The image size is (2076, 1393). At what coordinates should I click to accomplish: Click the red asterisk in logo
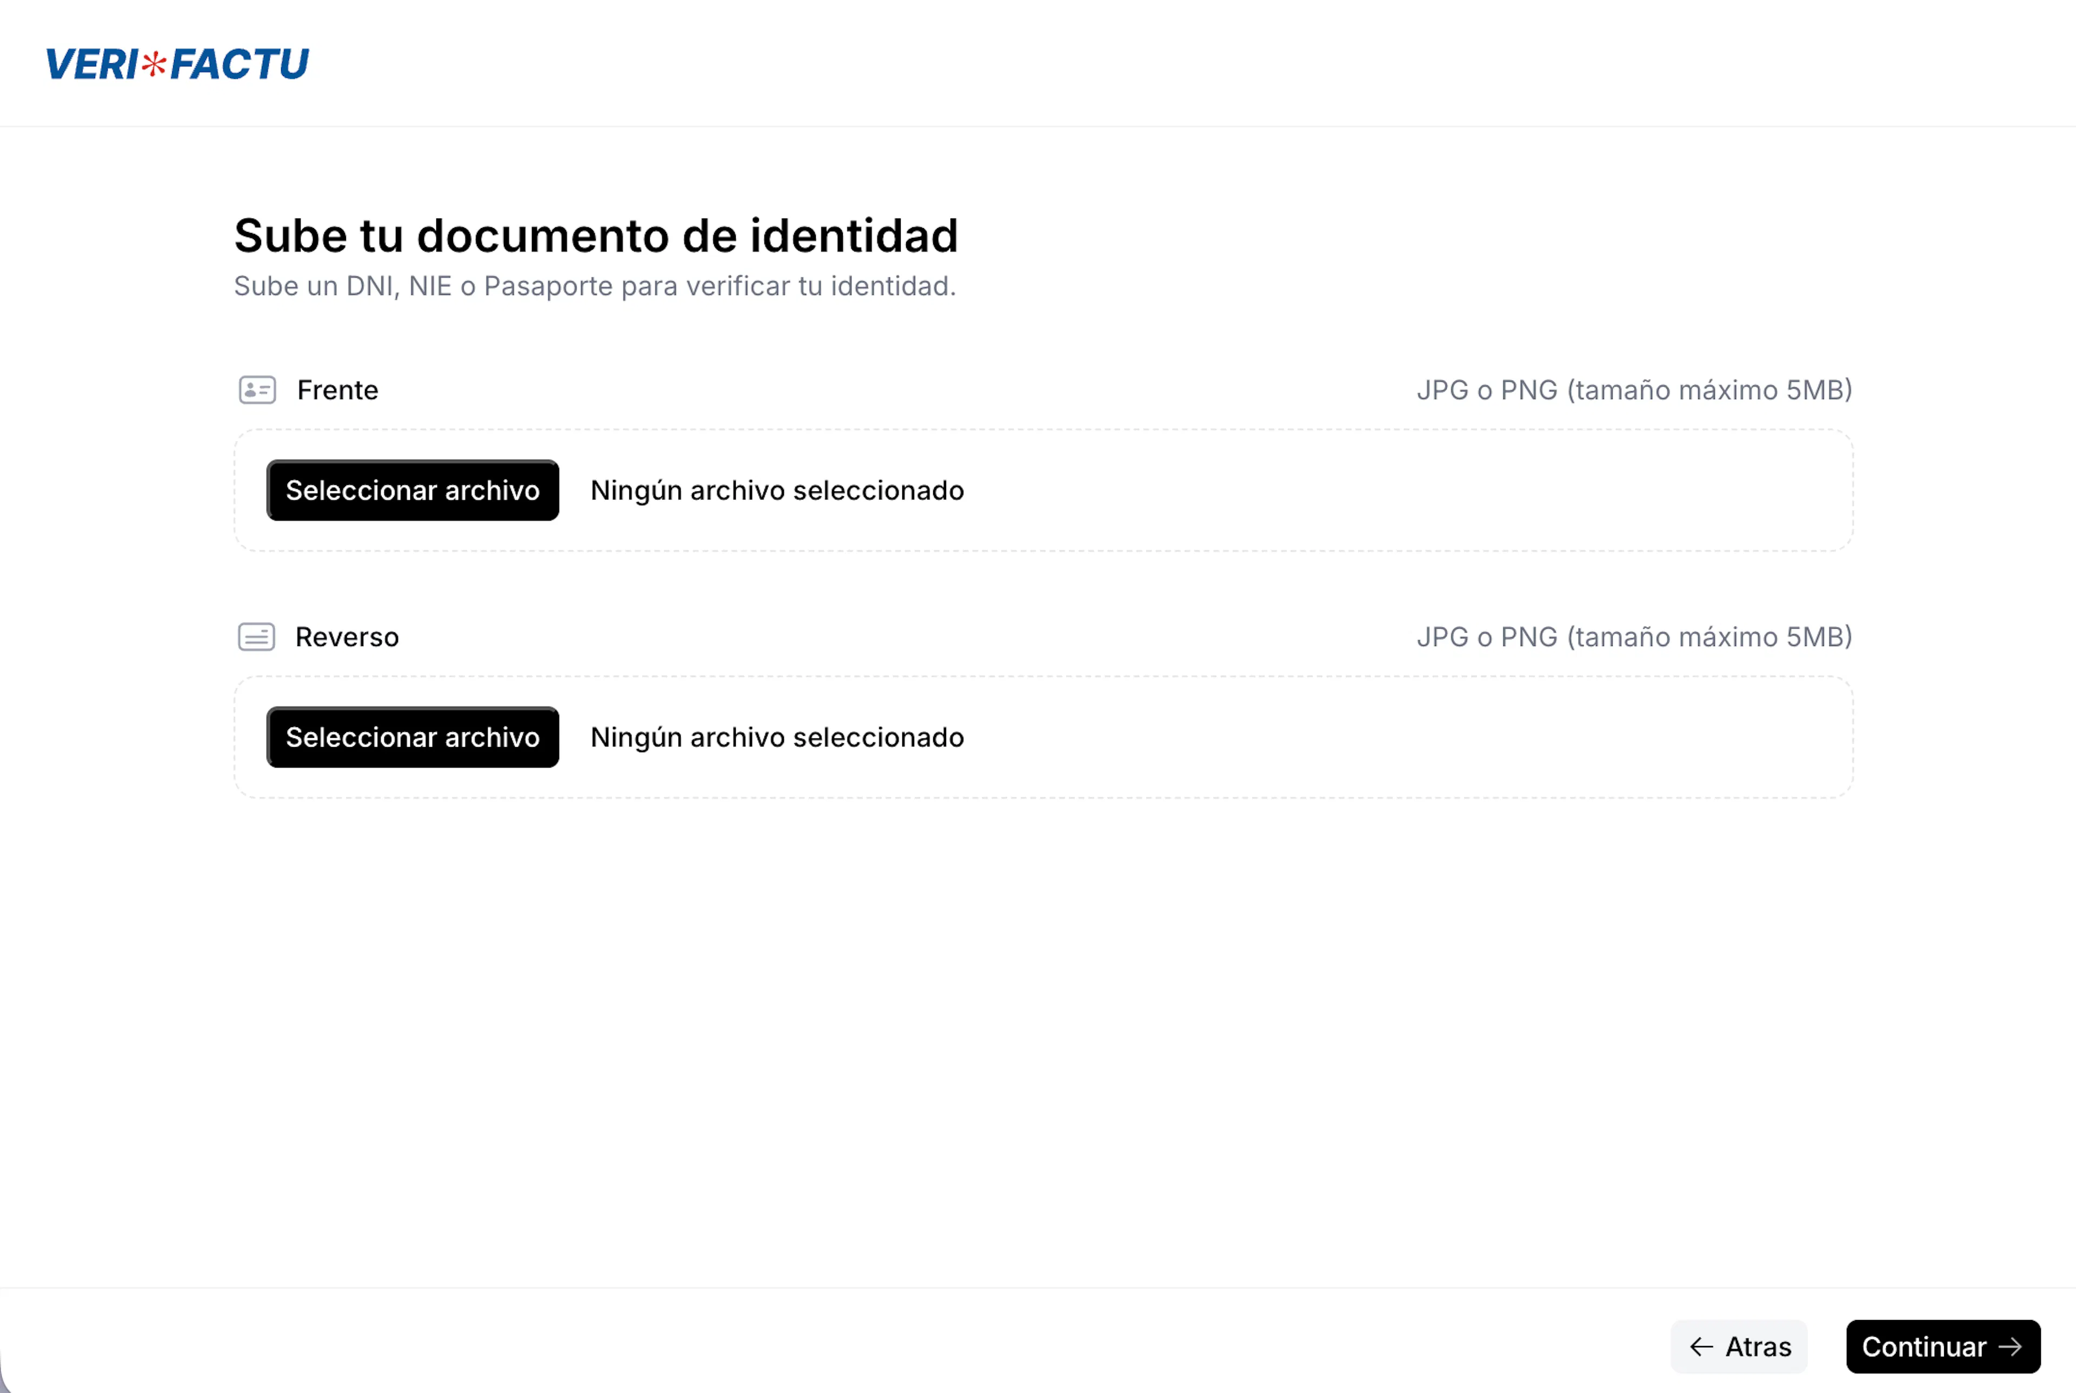click(x=155, y=64)
